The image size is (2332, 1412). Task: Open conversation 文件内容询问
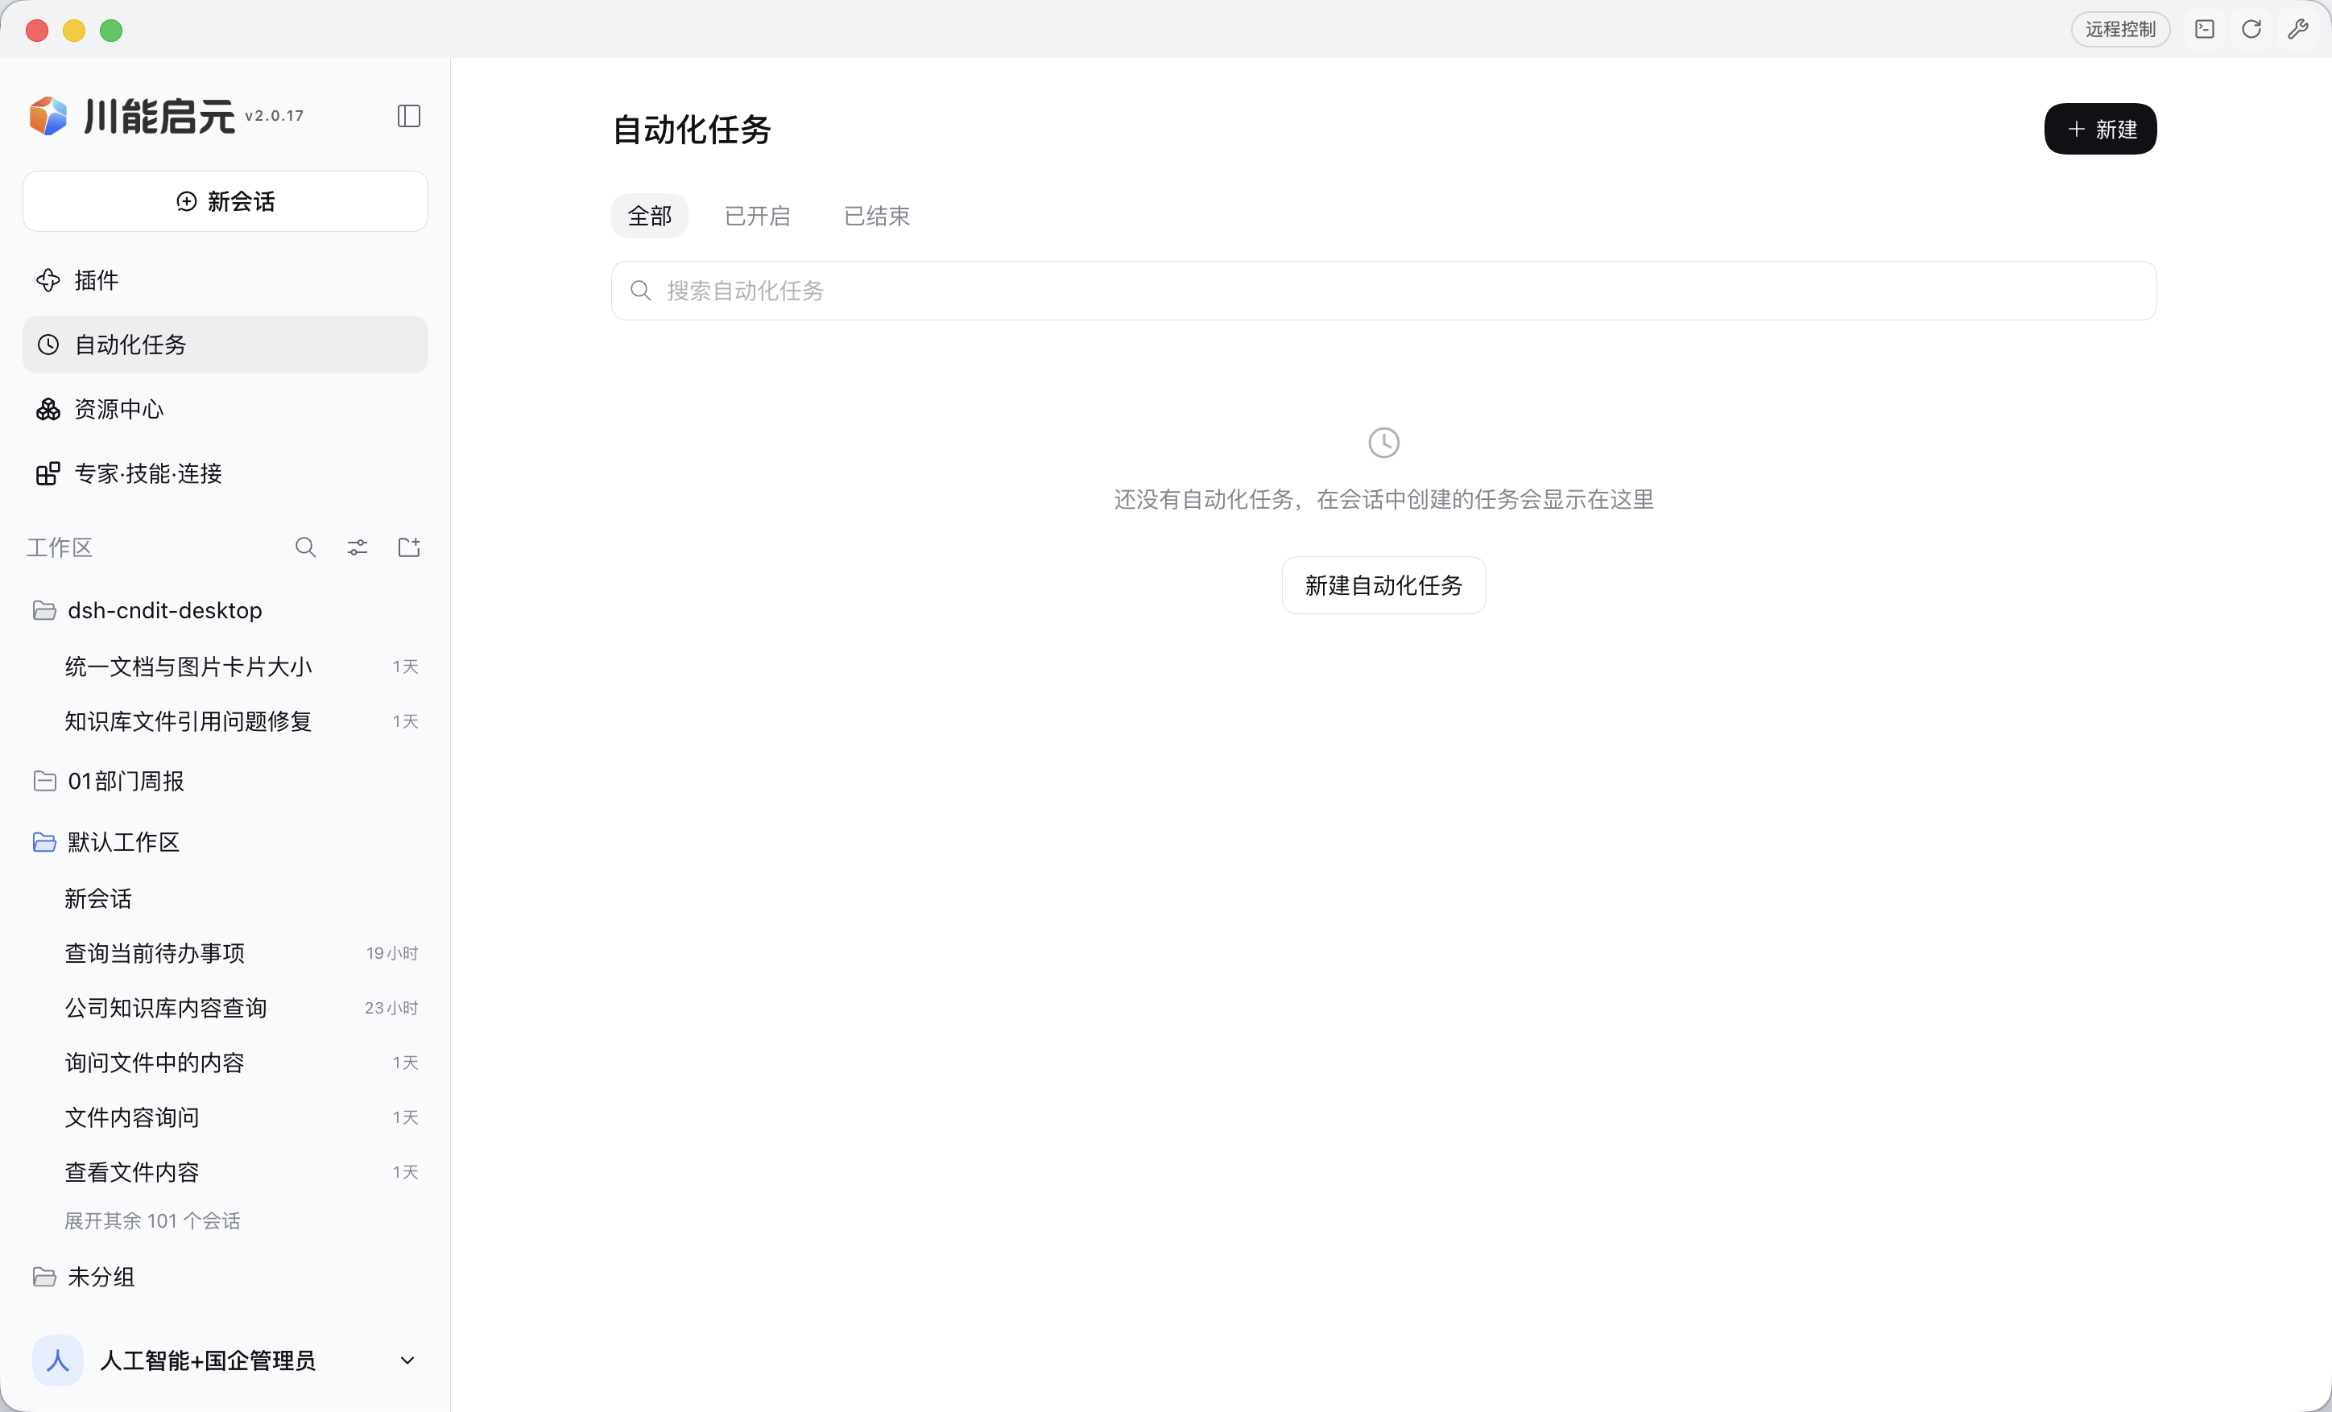pyautogui.click(x=225, y=1117)
